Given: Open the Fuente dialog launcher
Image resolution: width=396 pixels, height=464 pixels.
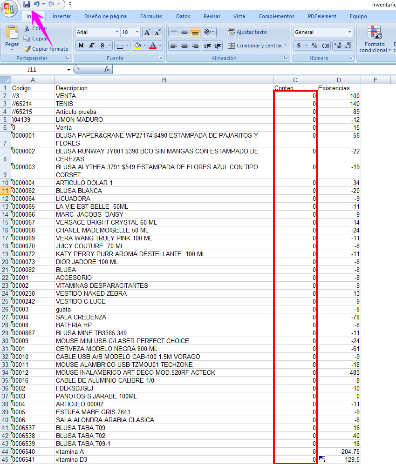Looking at the screenshot, I should pyautogui.click(x=160, y=58).
